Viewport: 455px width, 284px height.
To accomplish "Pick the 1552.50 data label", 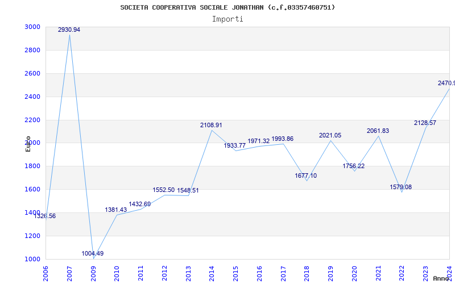I will click(x=164, y=190).
